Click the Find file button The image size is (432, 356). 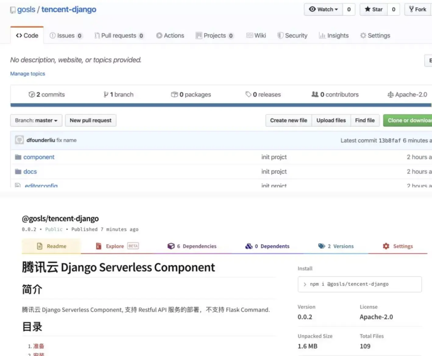pos(365,120)
